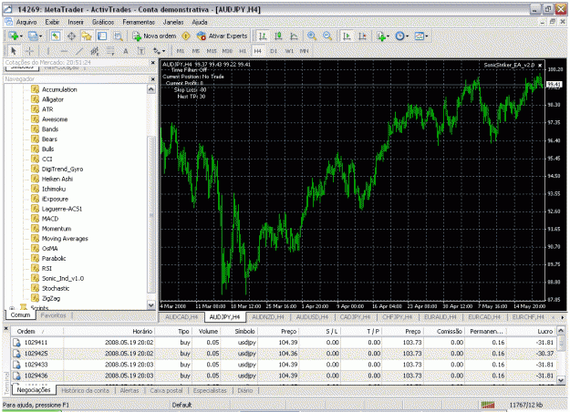The width and height of the screenshot is (570, 412).
Task: Close the Terminal panel
Action: point(6,328)
